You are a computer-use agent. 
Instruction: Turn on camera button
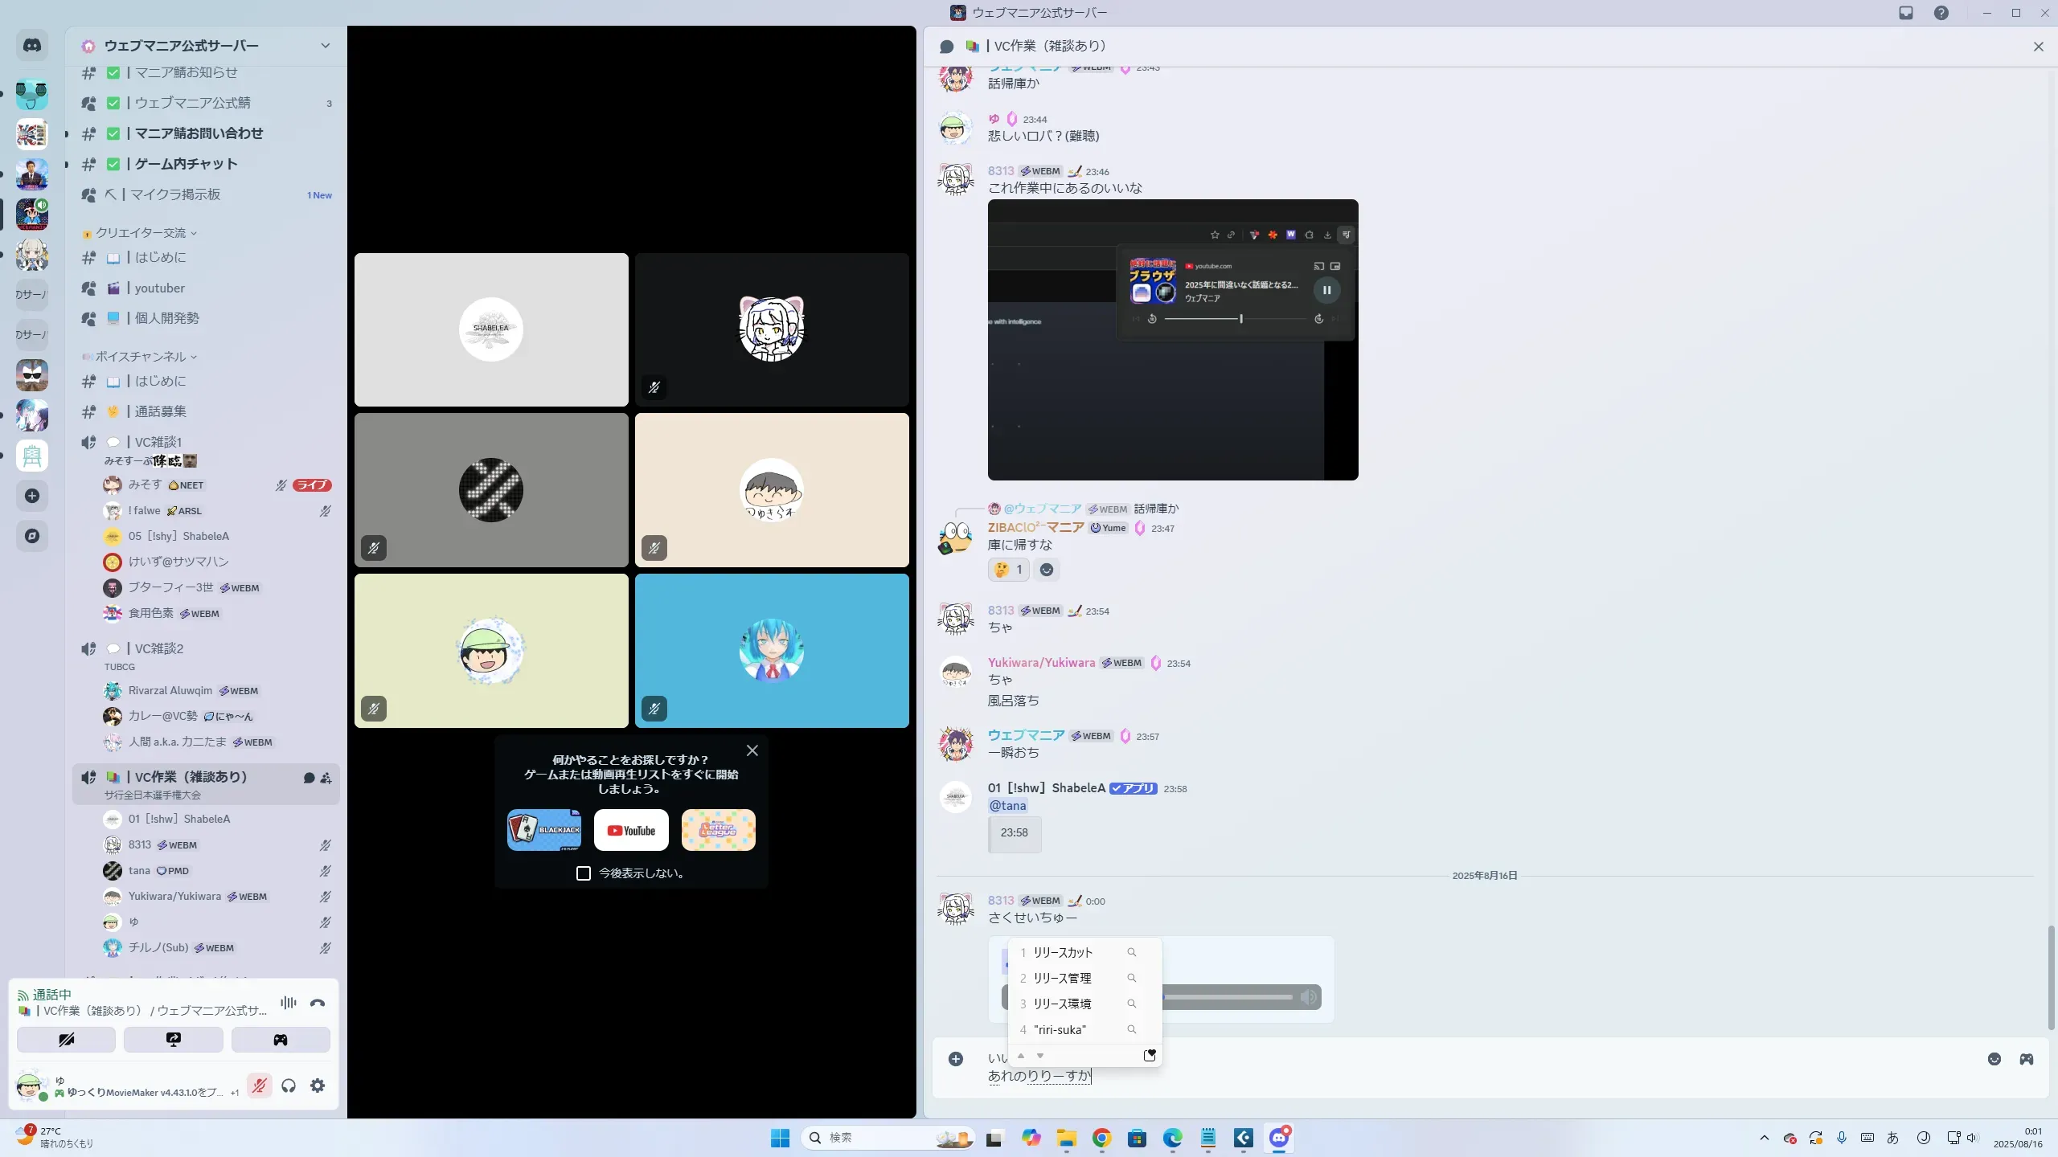(66, 1040)
